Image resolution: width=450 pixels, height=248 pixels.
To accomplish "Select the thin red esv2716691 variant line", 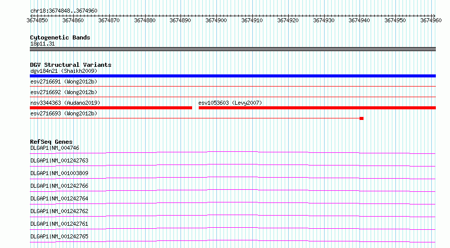I will point(233,86).
